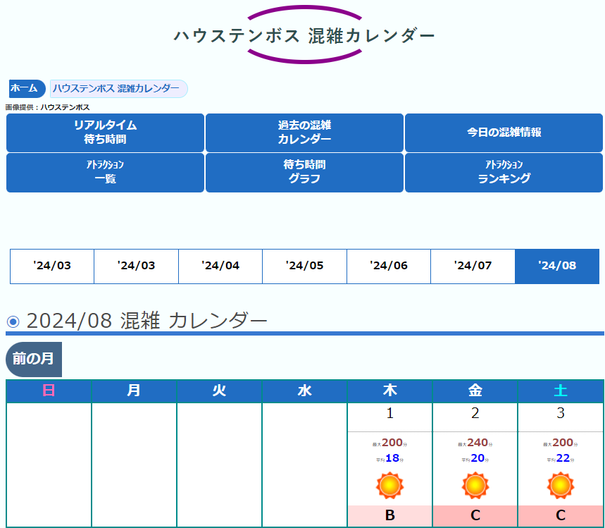
Task: Select the '24/07 month tab
Action: pos(473,266)
